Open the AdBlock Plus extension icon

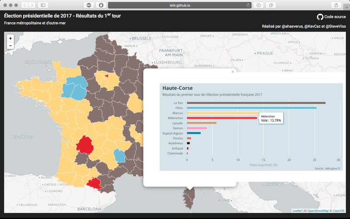[x=89, y=5]
